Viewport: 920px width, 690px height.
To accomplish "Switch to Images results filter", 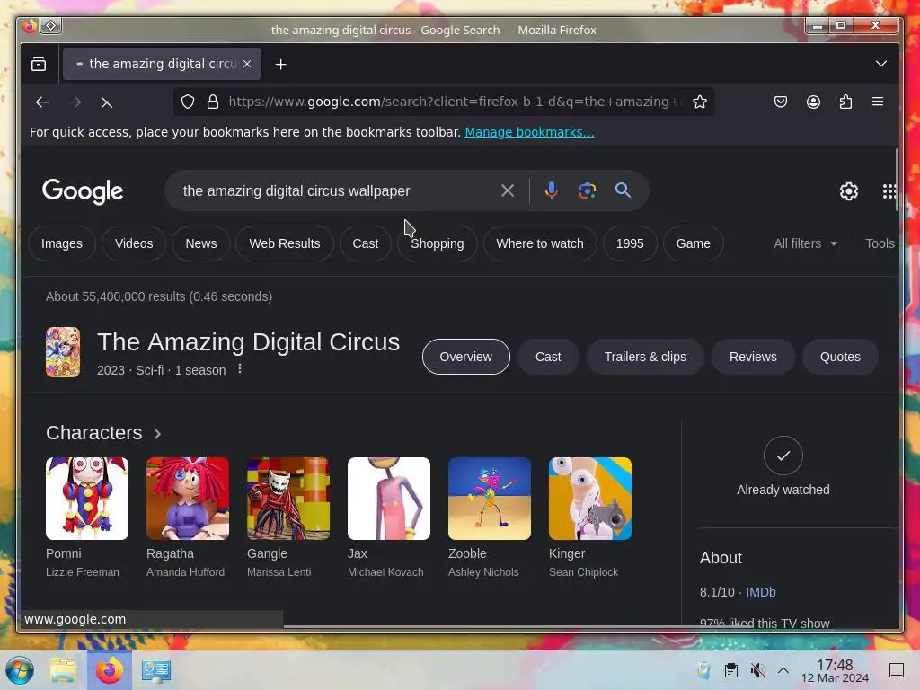I will pyautogui.click(x=62, y=243).
